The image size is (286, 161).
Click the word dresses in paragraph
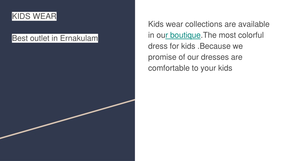tap(215, 57)
